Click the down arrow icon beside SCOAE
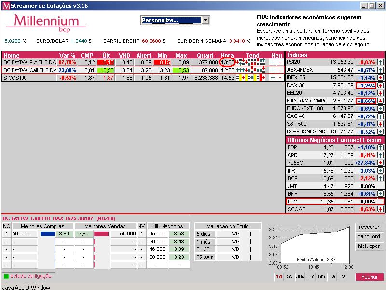This screenshot has height=290, width=386. 380,209
